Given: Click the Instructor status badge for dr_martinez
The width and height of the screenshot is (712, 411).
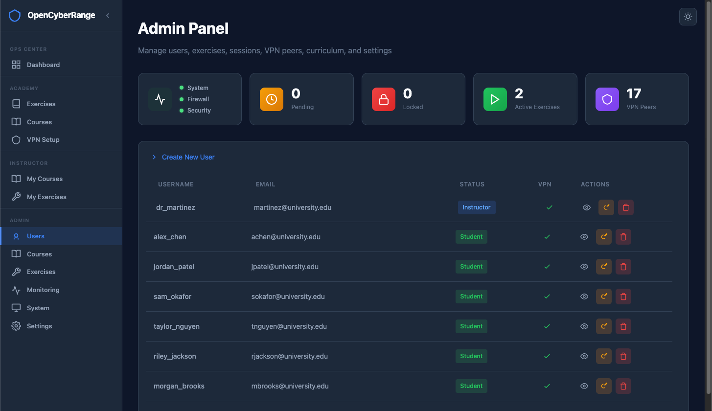Looking at the screenshot, I should (x=476, y=207).
